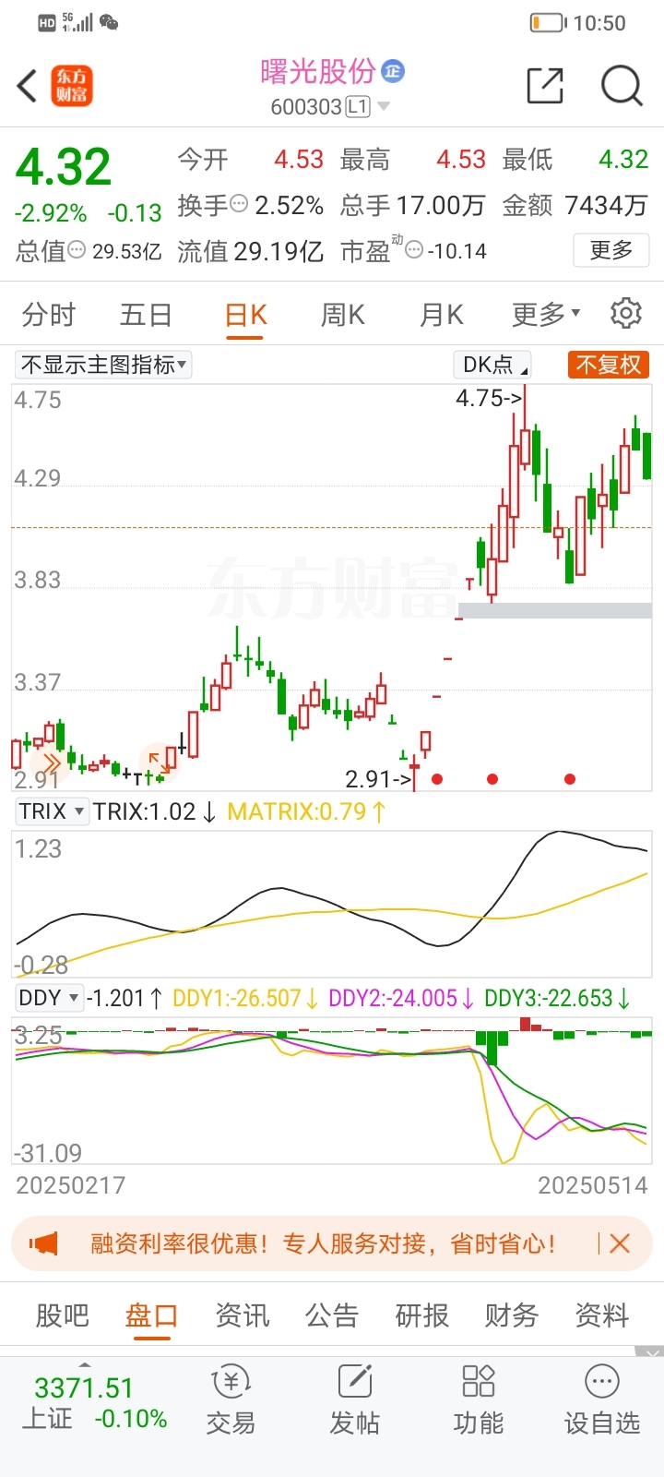Open the TRIX indicator dropdown
This screenshot has height=1477, width=664.
53,811
